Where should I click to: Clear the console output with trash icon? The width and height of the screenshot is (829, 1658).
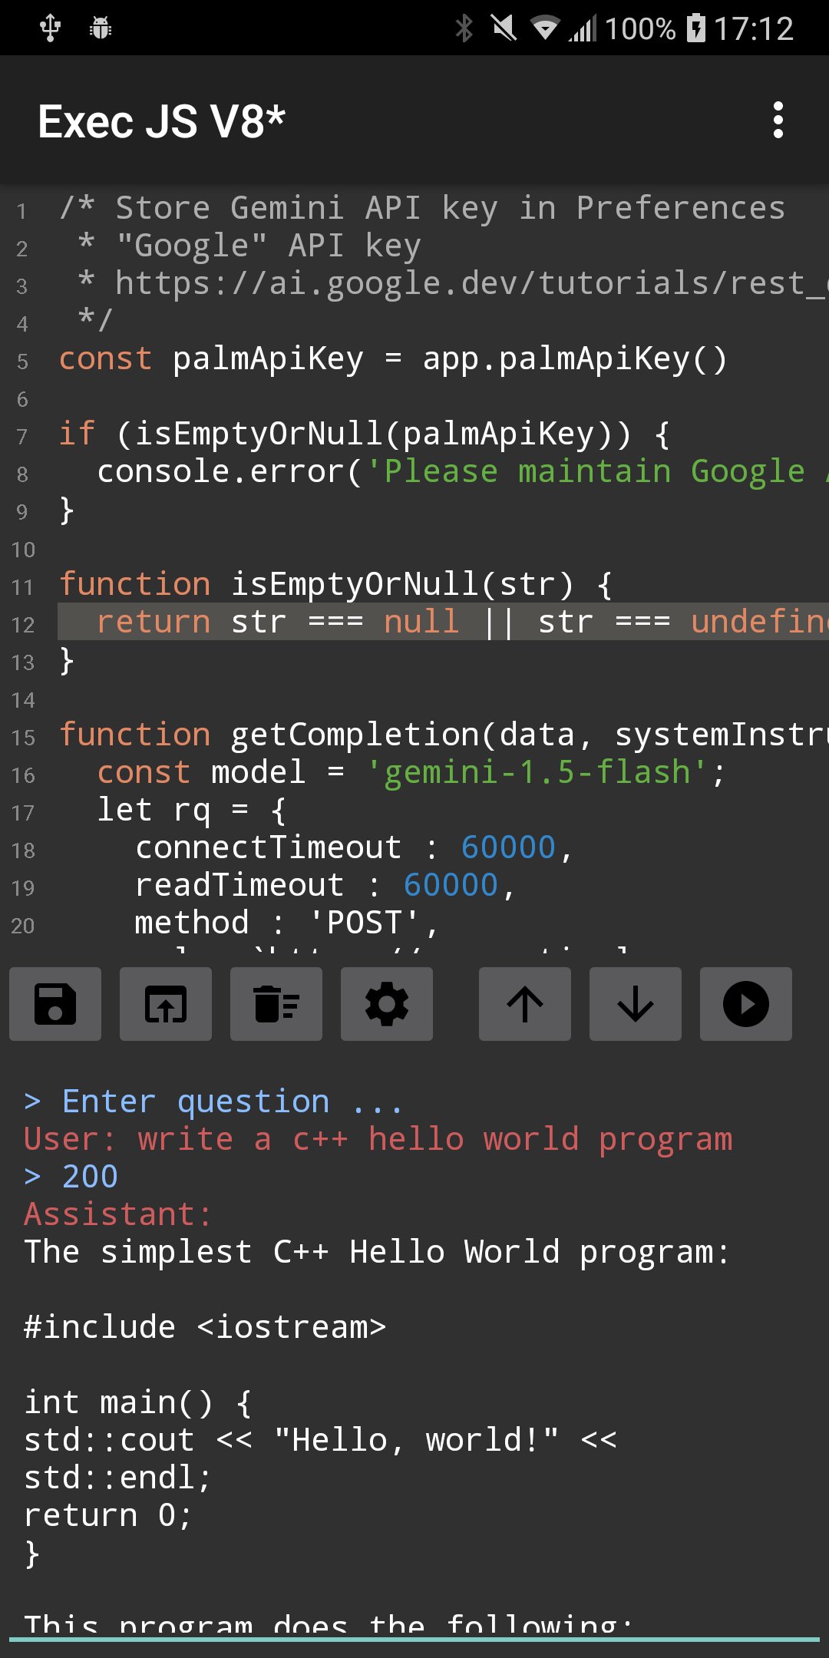(276, 1004)
